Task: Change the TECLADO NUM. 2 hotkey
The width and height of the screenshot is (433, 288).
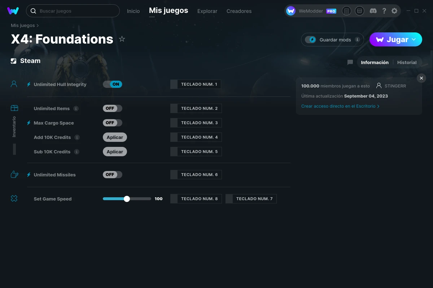Action: tap(196, 108)
